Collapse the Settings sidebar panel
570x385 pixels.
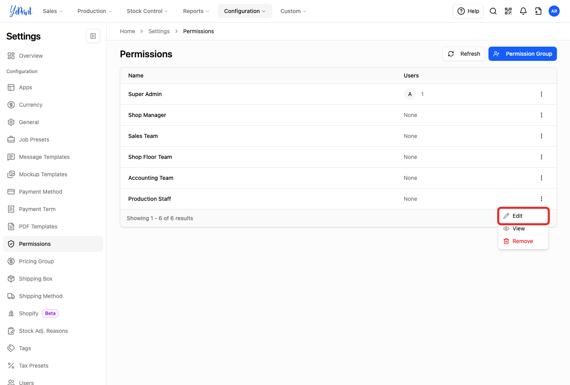[93, 36]
